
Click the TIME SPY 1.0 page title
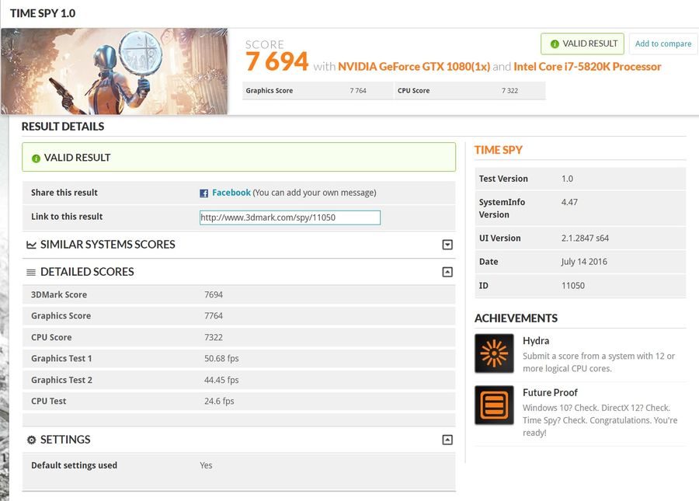coord(43,13)
